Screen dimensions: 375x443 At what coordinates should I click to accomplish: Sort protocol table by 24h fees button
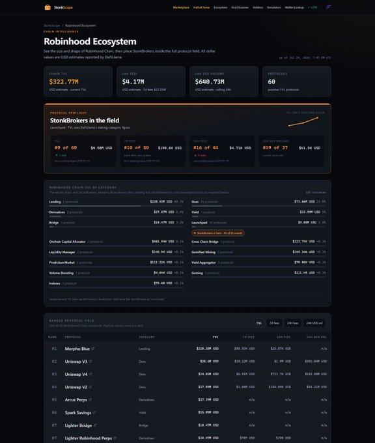point(292,323)
